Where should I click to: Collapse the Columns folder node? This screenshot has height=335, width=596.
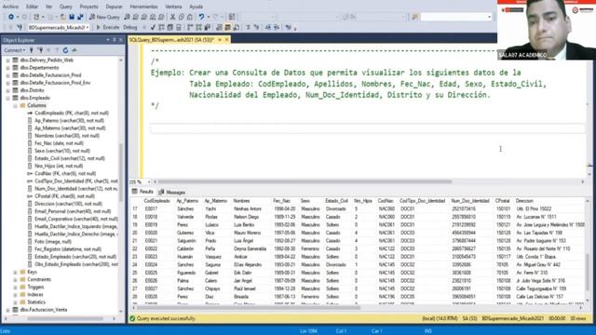[15, 105]
